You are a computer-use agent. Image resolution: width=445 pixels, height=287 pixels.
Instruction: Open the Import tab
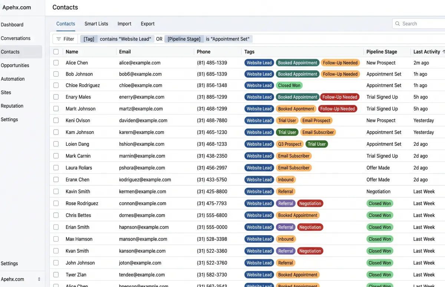124,24
